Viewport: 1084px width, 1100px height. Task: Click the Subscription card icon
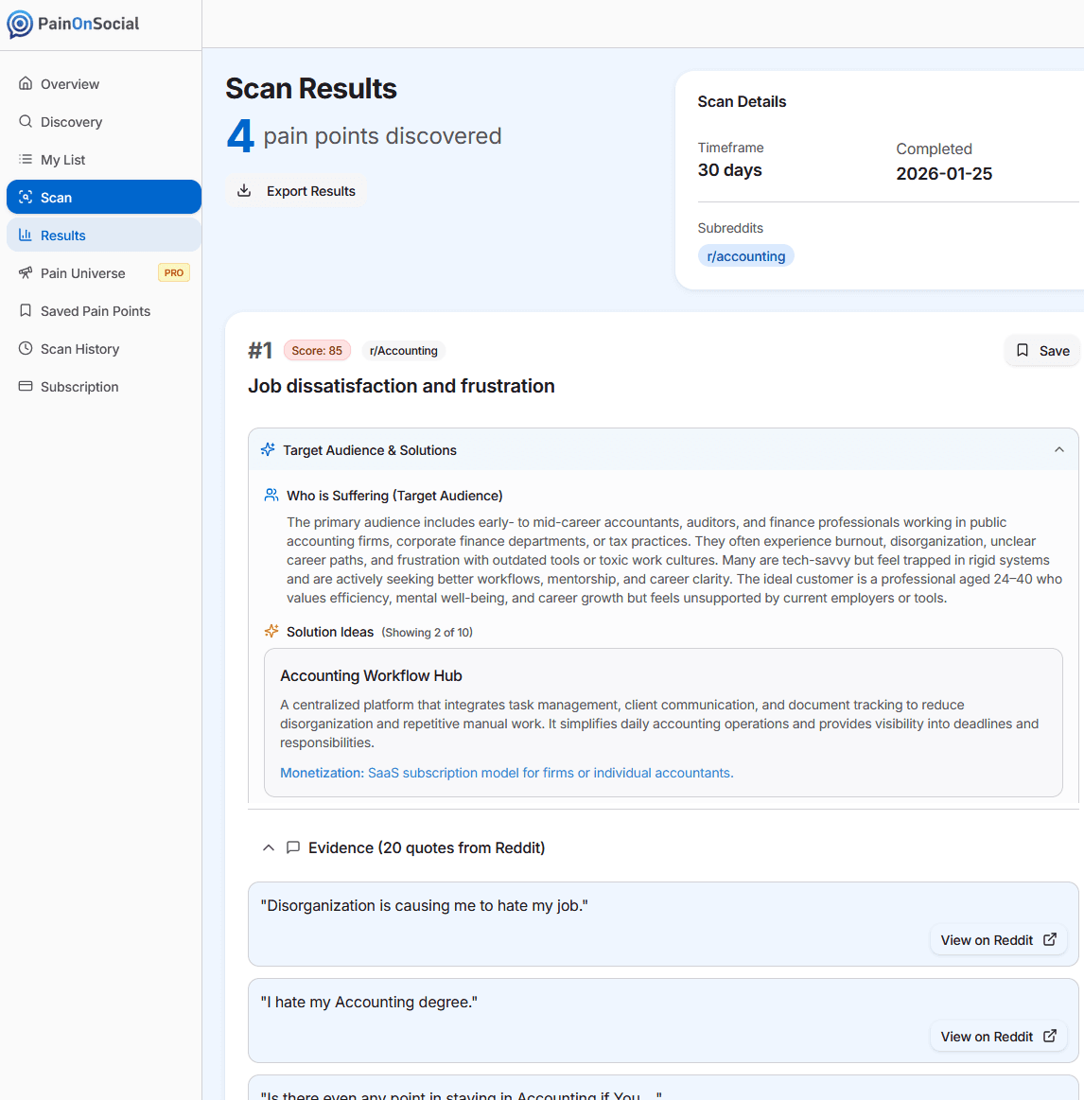click(25, 386)
